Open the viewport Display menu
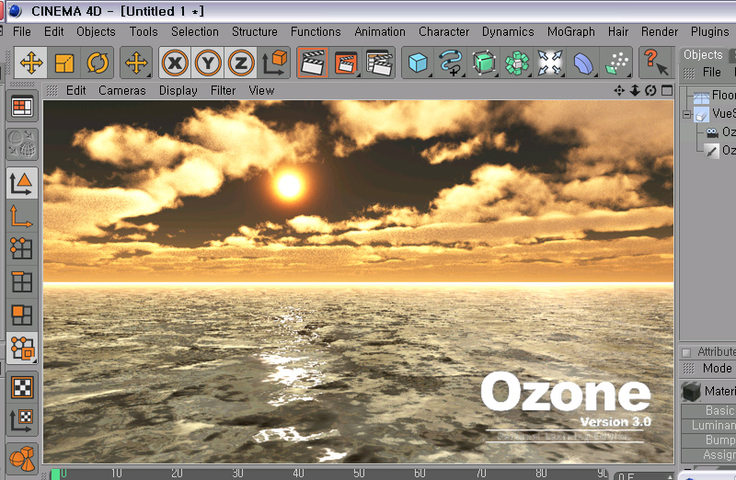The image size is (736, 480). click(x=178, y=90)
